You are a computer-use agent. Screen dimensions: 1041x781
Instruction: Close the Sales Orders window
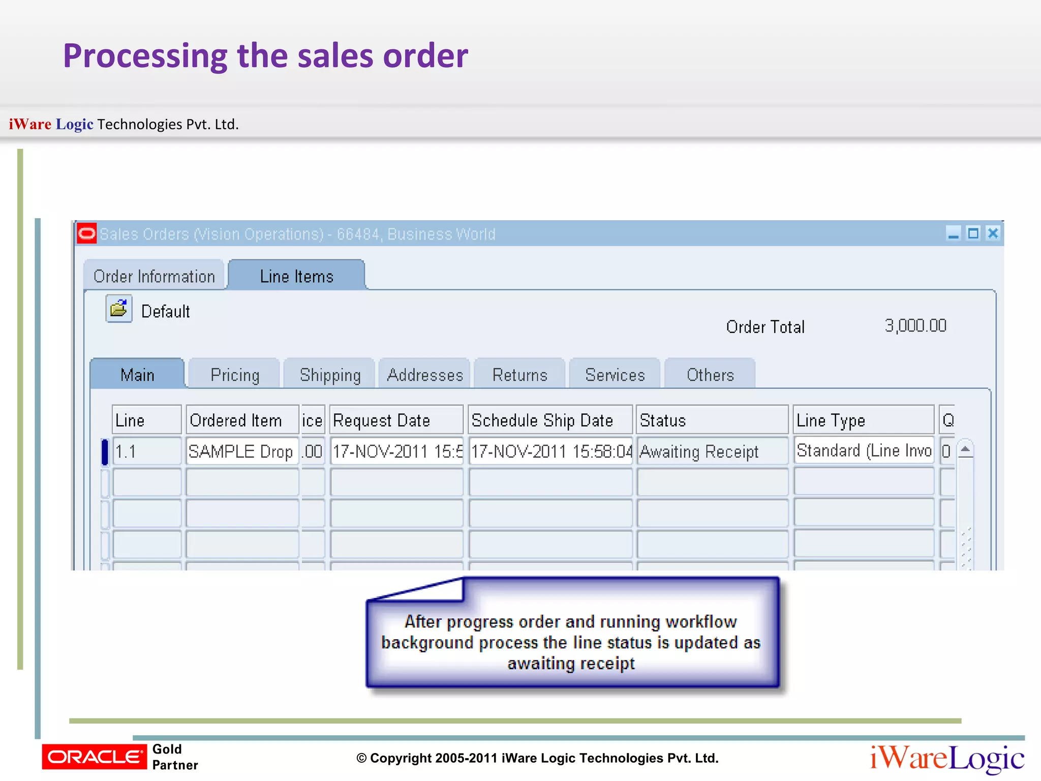[x=993, y=233]
